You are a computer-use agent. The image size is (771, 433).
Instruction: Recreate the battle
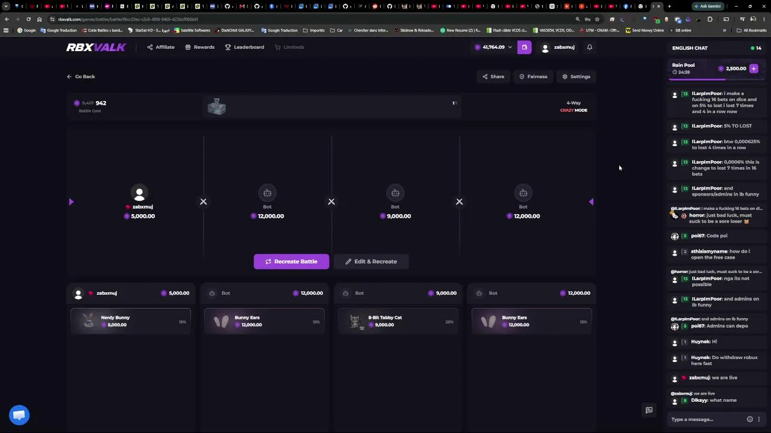(292, 262)
